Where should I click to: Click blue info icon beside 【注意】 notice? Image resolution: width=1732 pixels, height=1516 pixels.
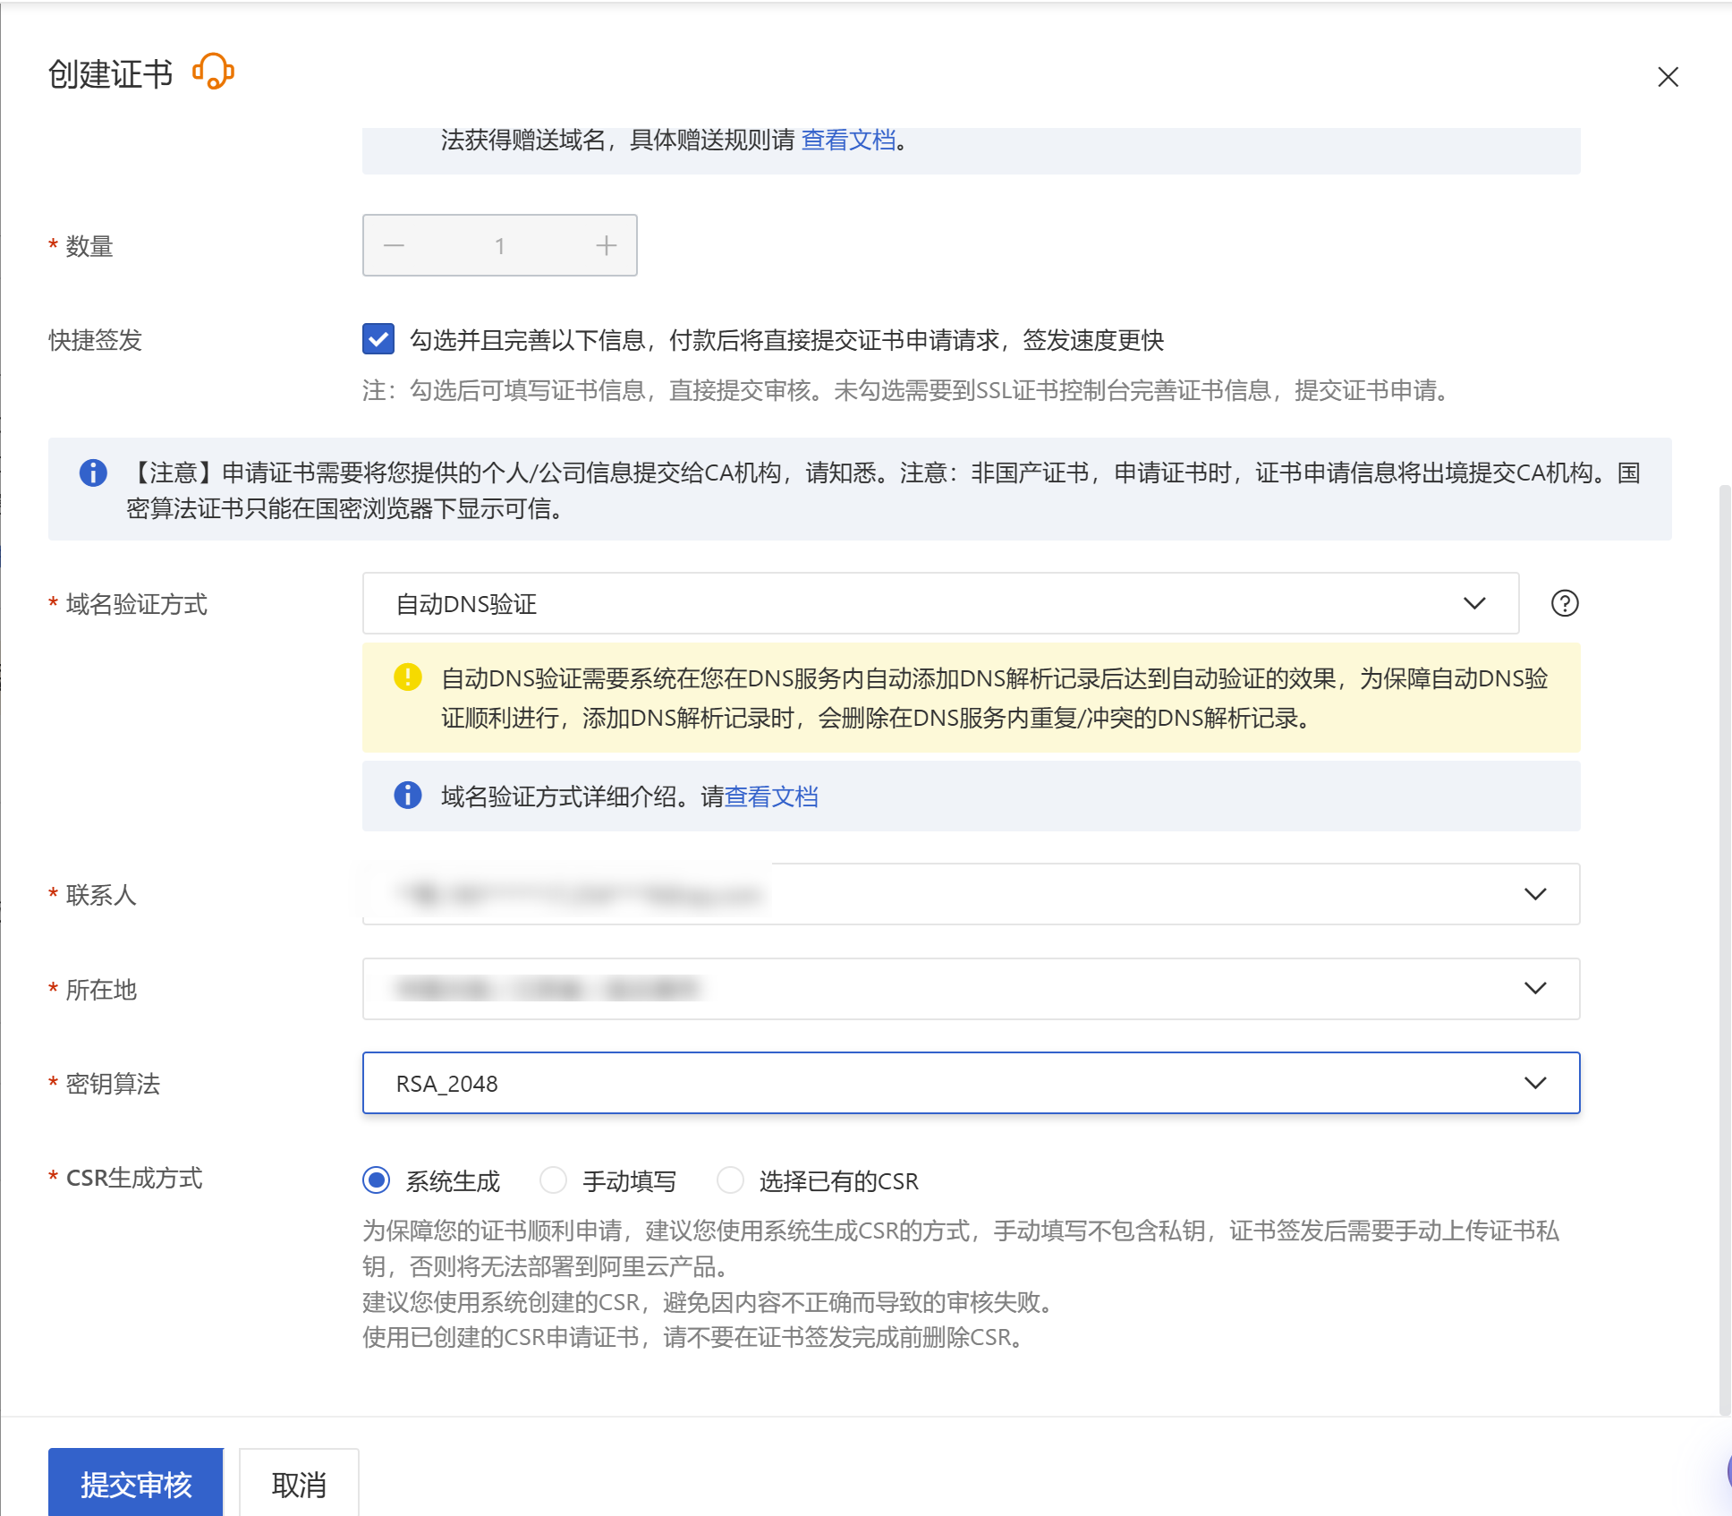click(93, 473)
